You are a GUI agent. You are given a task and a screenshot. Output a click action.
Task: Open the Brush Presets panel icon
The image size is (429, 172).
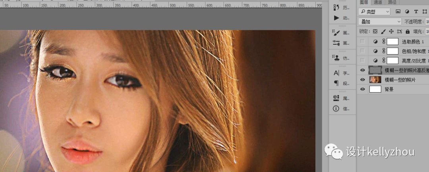(336, 43)
